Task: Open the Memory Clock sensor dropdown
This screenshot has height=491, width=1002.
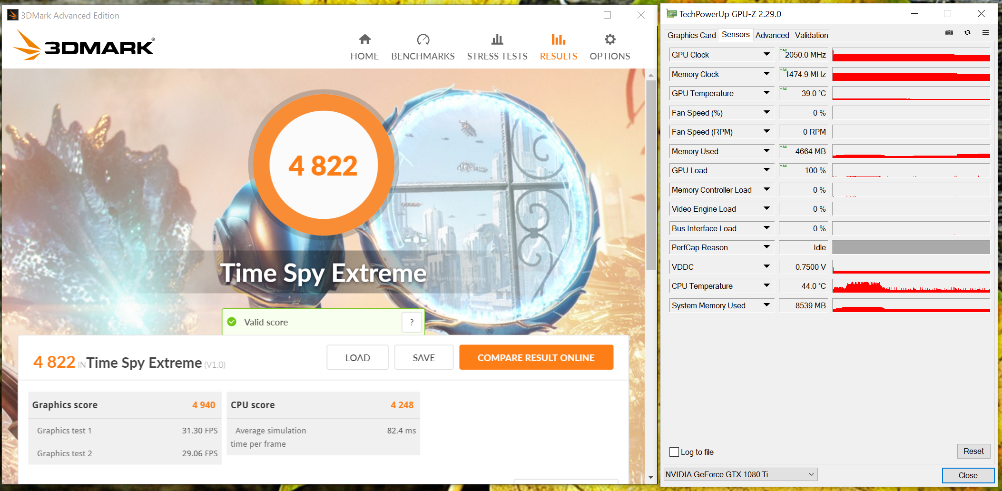Action: click(766, 74)
